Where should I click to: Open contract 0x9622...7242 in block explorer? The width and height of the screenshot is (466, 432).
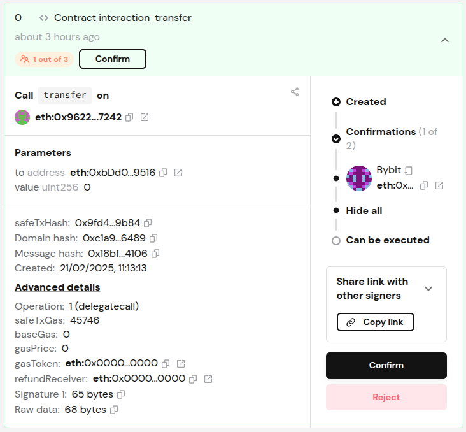click(145, 117)
